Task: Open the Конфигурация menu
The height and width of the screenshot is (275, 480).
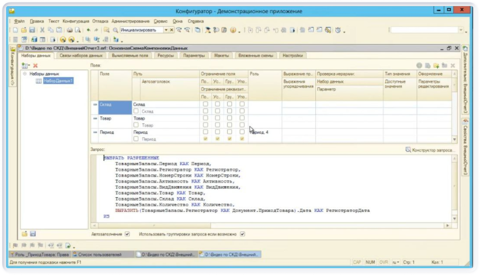Action: pos(76,21)
